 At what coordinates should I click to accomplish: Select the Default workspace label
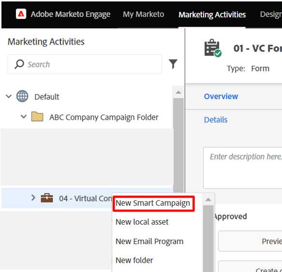pyautogui.click(x=47, y=97)
